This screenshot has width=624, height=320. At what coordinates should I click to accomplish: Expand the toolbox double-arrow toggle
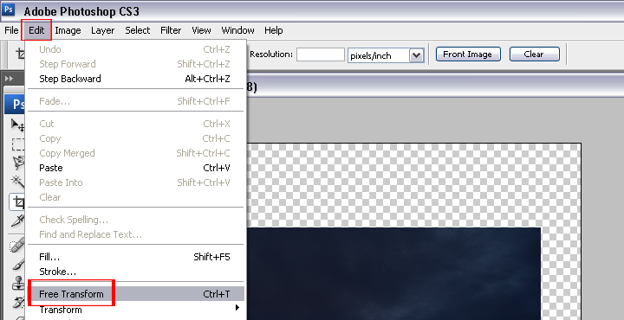coord(9,79)
